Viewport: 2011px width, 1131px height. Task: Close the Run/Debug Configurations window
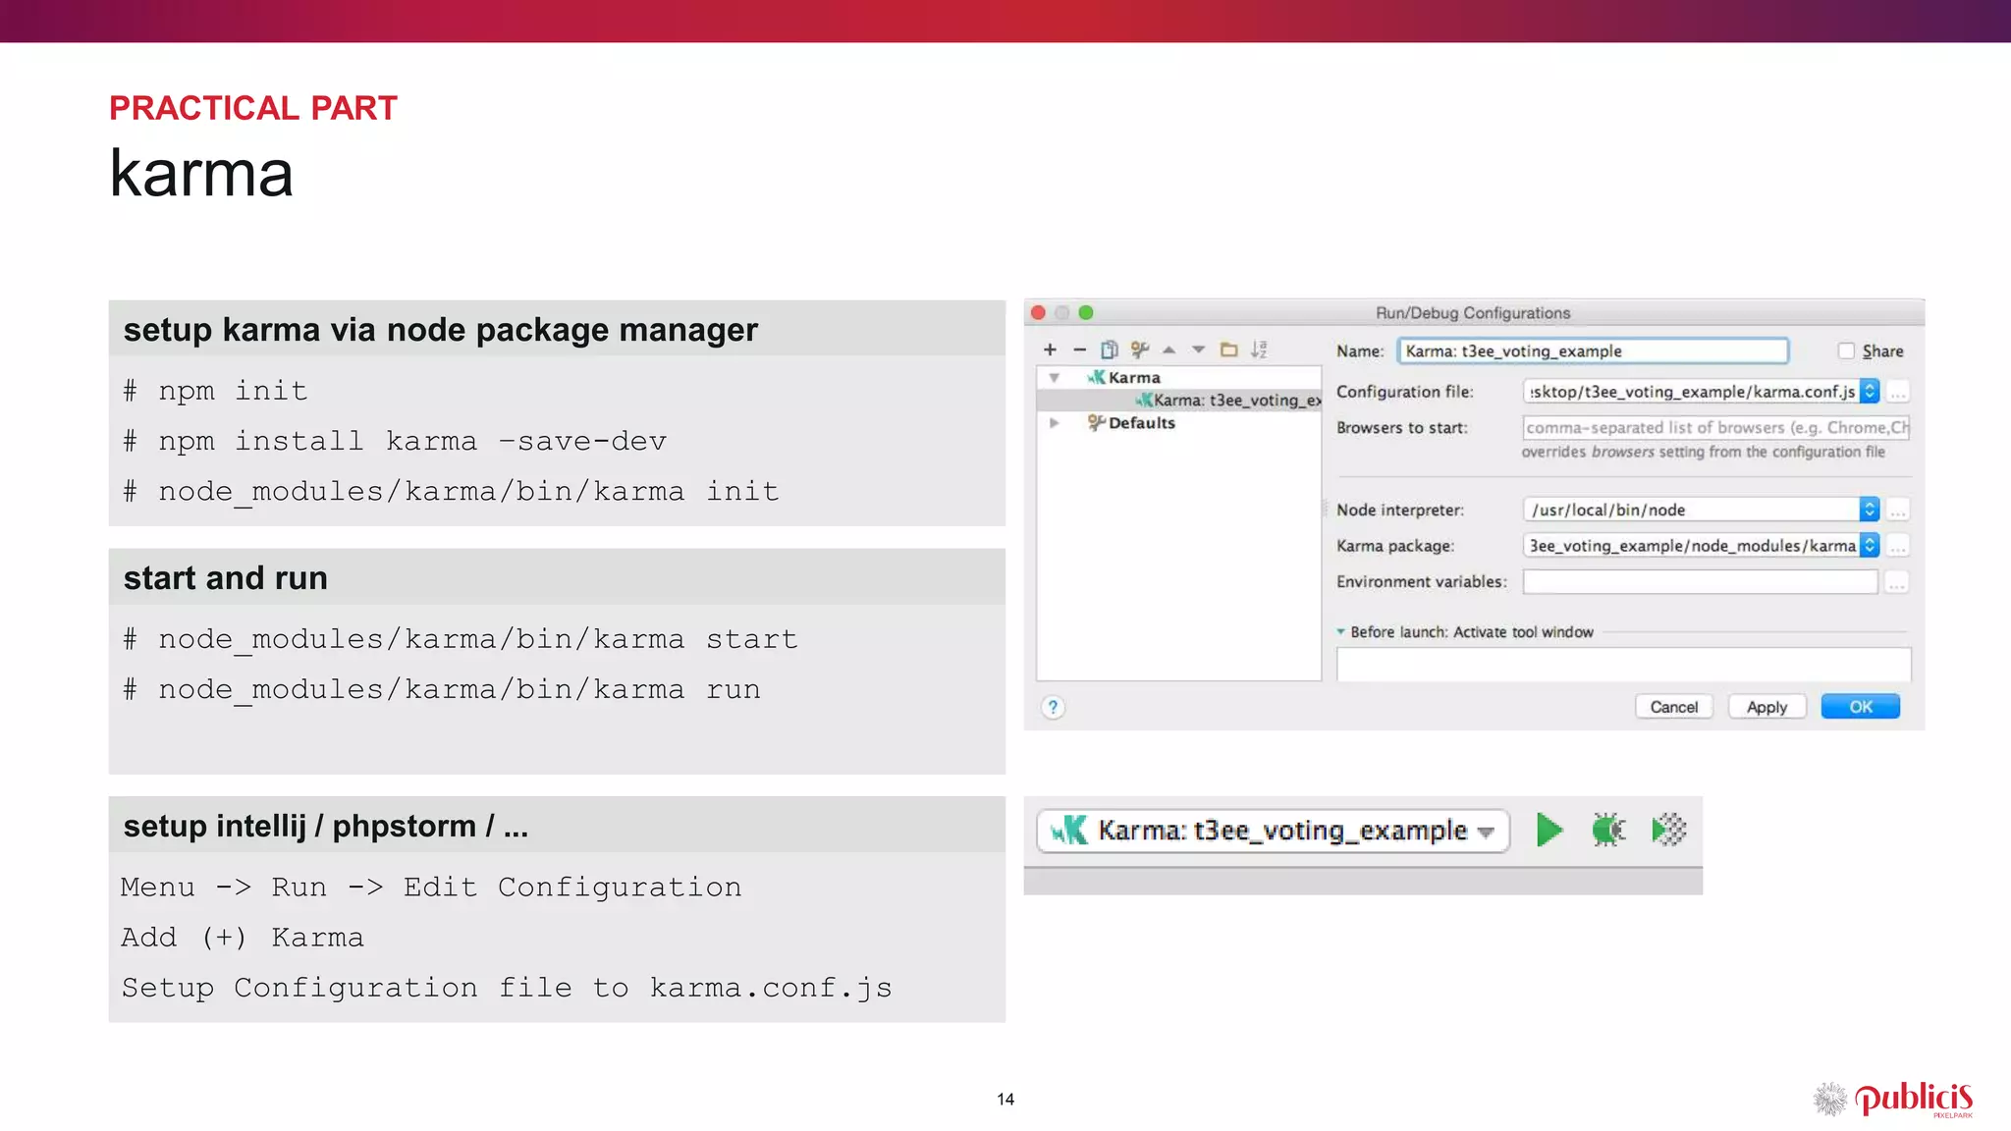(1038, 313)
